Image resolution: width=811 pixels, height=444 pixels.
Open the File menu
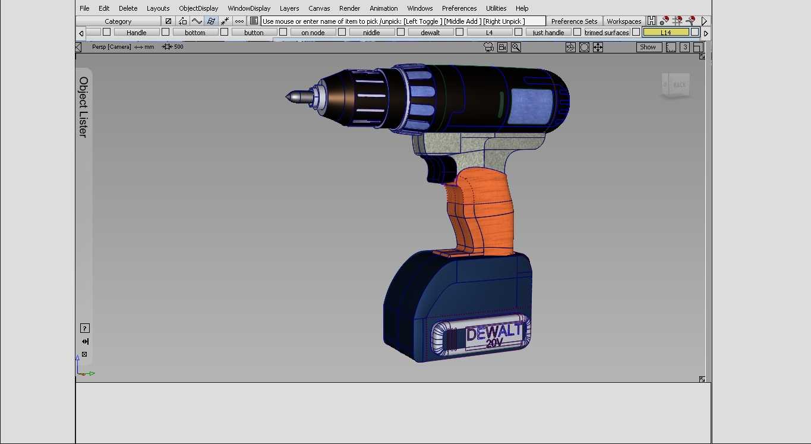click(84, 8)
